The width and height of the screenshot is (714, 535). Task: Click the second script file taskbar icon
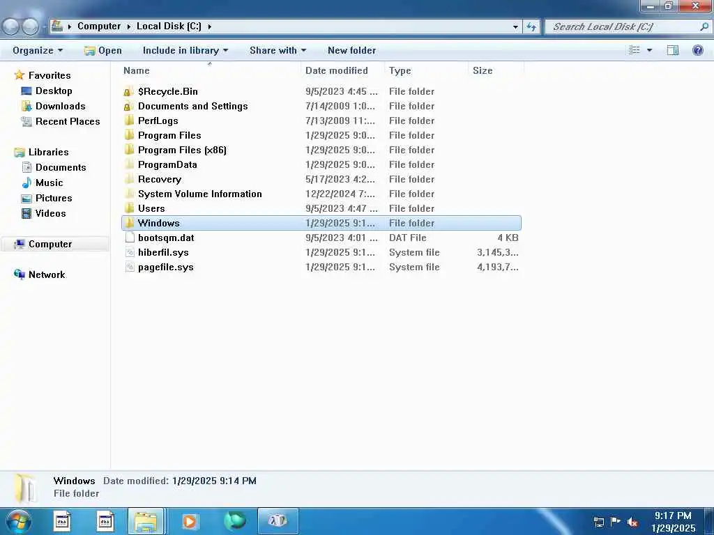coord(105,521)
